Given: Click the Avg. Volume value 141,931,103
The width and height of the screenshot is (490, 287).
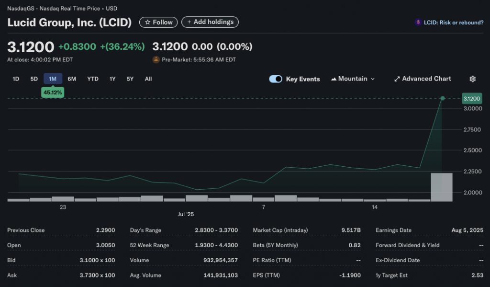Looking at the screenshot, I should pos(221,275).
